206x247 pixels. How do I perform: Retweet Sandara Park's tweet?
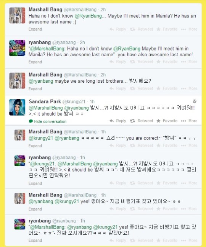pyautogui.click(x=142, y=121)
